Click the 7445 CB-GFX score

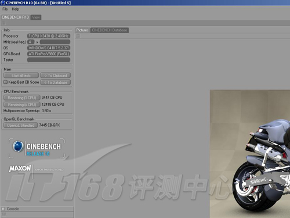point(49,125)
